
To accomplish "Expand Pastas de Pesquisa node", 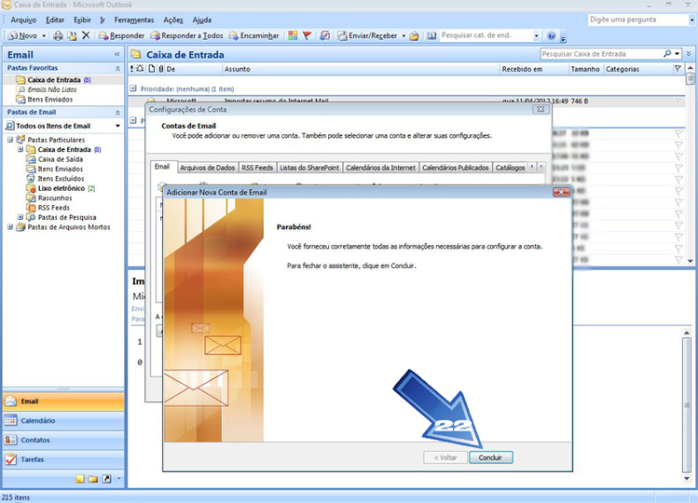I will pos(20,217).
